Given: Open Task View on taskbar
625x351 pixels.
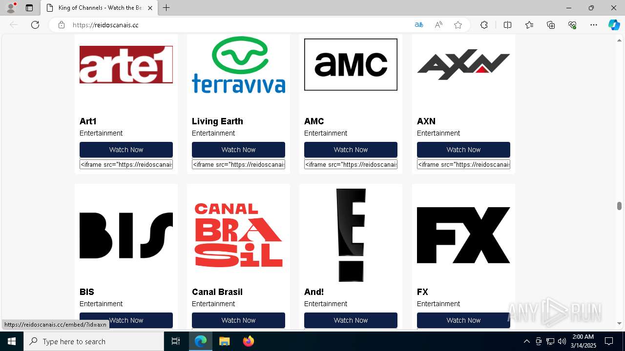Looking at the screenshot, I should click(176, 341).
